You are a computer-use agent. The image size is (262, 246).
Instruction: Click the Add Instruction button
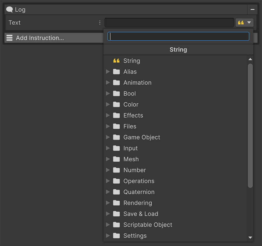coord(54,38)
